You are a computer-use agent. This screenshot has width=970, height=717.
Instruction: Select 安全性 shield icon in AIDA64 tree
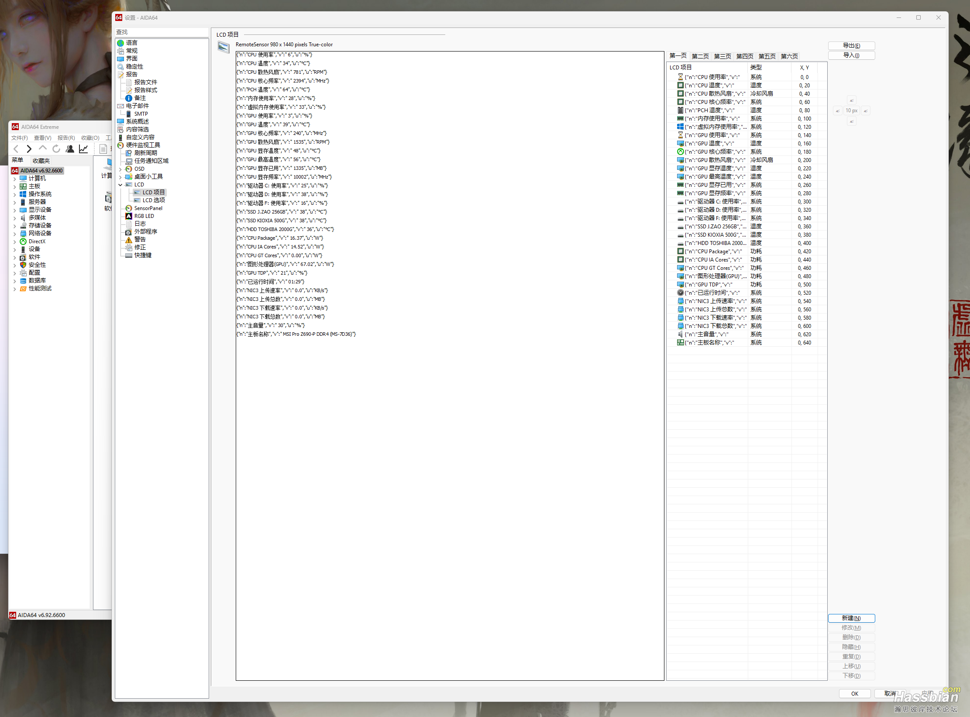pyautogui.click(x=23, y=265)
